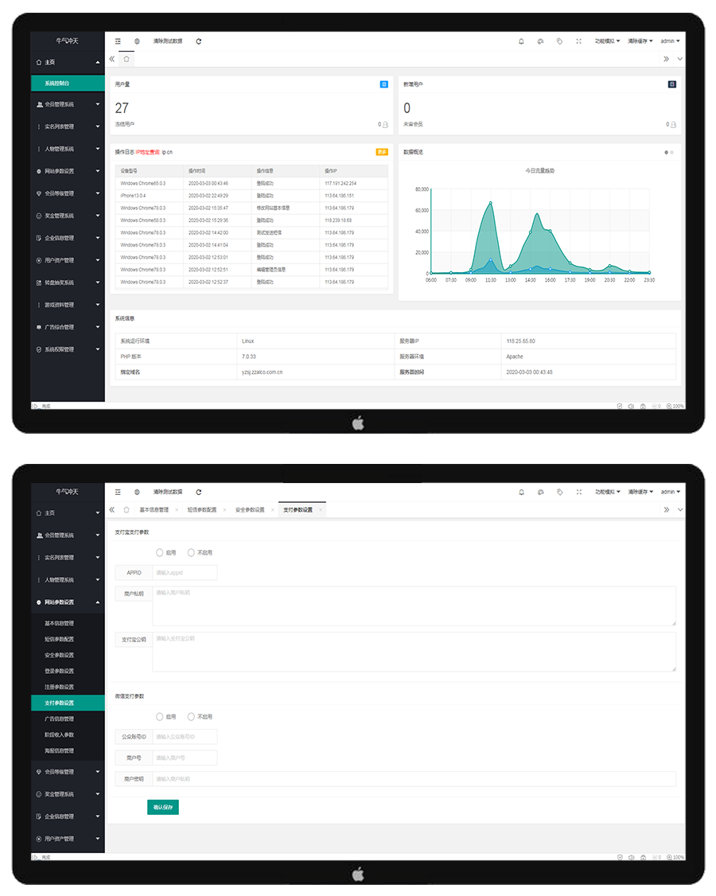
Task: Toggle fullscreen icon on dashboard screen header
Action: (578, 41)
